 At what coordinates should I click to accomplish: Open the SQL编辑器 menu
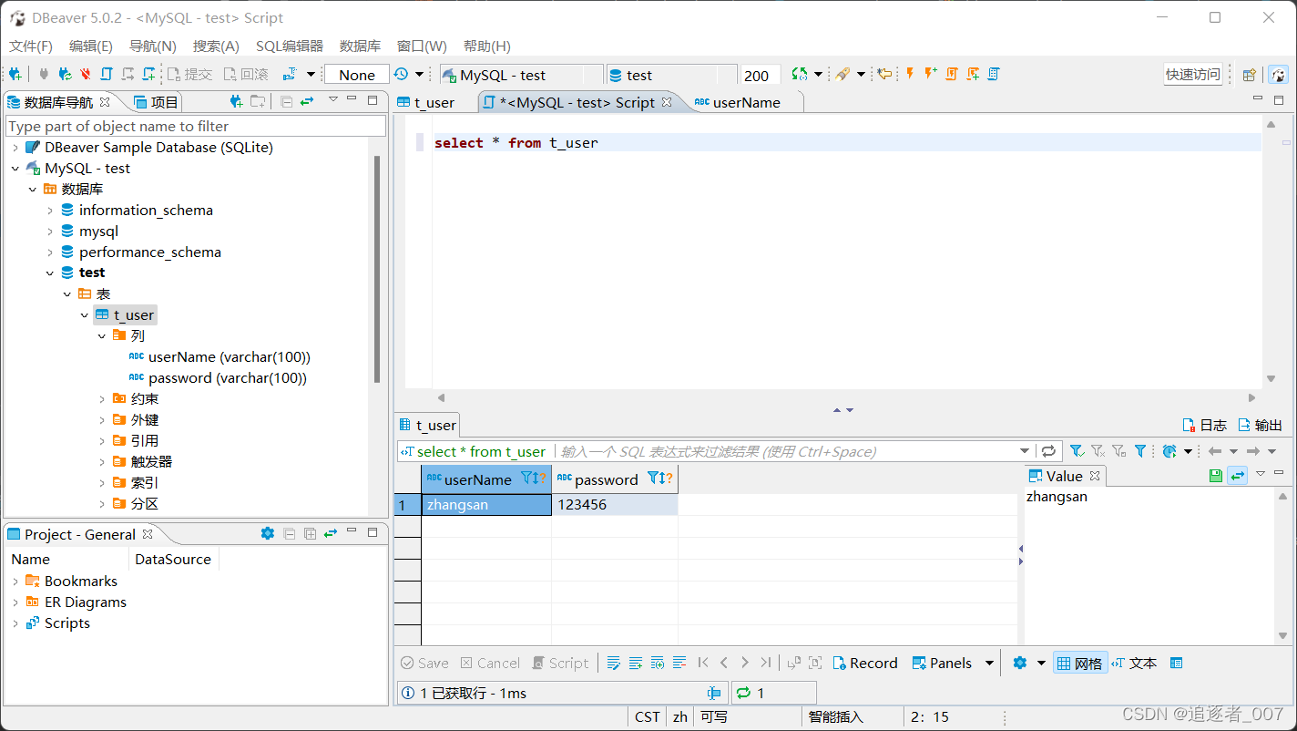tap(290, 46)
